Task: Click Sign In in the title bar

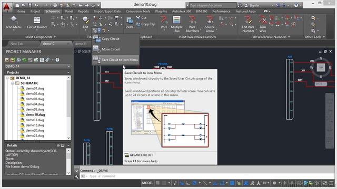Action: [x=254, y=5]
